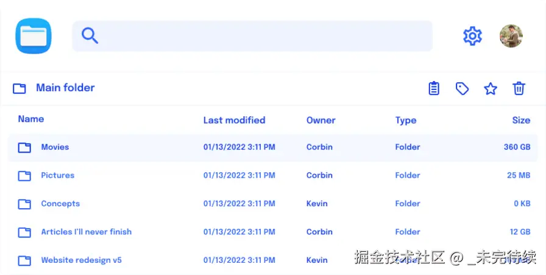Click the tag icon in toolbar

(x=462, y=89)
